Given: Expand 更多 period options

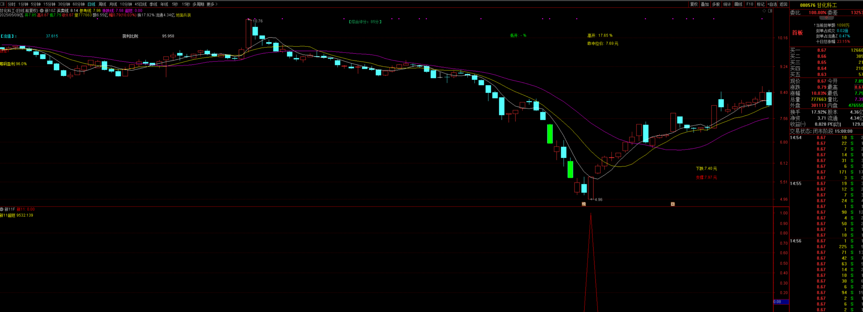Looking at the screenshot, I should (x=212, y=4).
